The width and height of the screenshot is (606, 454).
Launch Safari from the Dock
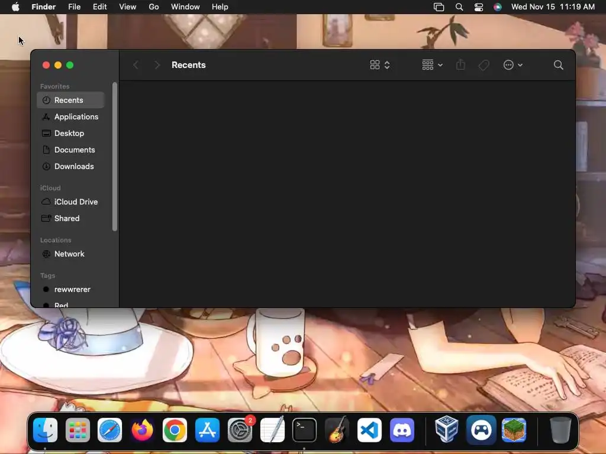point(109,430)
